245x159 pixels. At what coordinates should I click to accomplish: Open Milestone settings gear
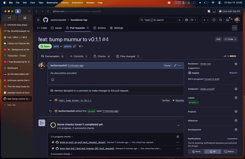pyautogui.click(x=236, y=121)
